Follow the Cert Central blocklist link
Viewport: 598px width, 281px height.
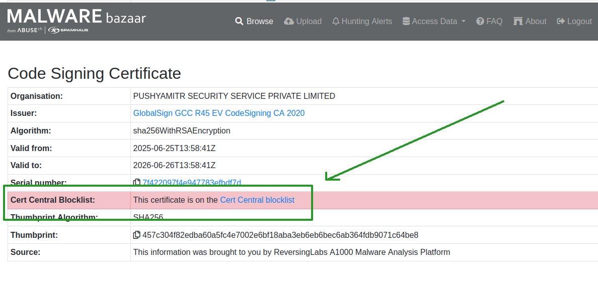(x=257, y=200)
